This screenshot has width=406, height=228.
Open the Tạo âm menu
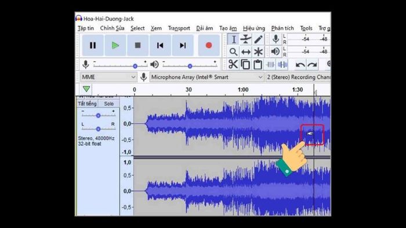(228, 28)
